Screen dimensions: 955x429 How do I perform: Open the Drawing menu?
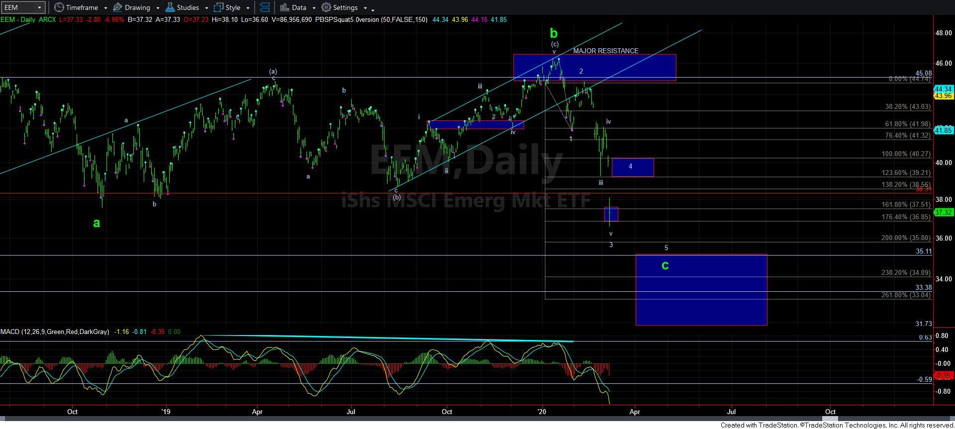(136, 7)
